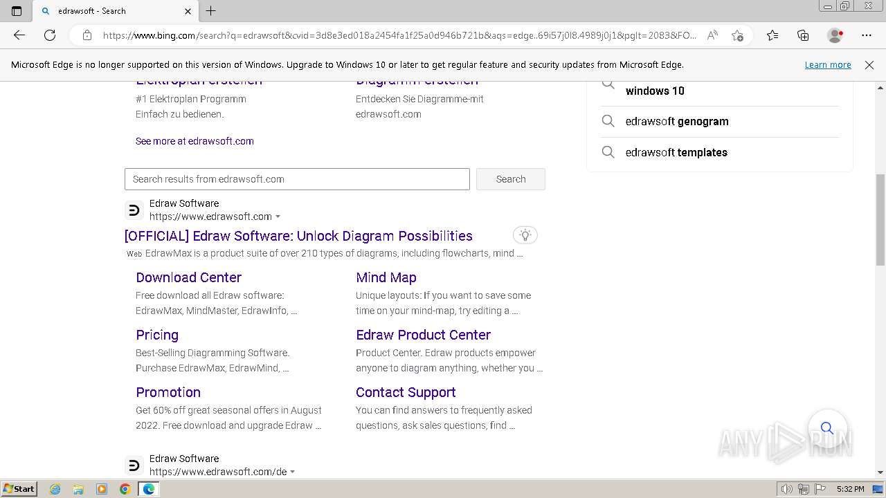Open the user profile avatar
Screen dimensions: 886x498
click(x=835, y=35)
